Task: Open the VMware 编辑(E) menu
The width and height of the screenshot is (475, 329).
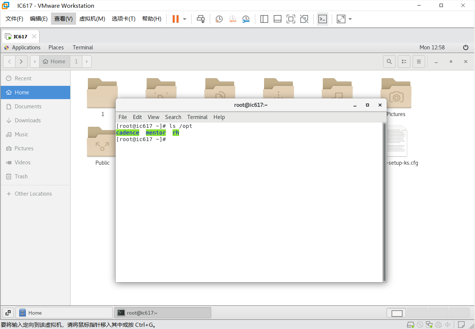Action: pyautogui.click(x=39, y=19)
